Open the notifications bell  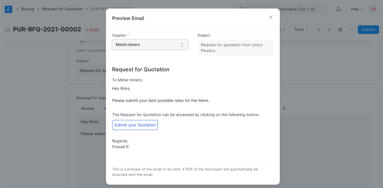[338, 9]
